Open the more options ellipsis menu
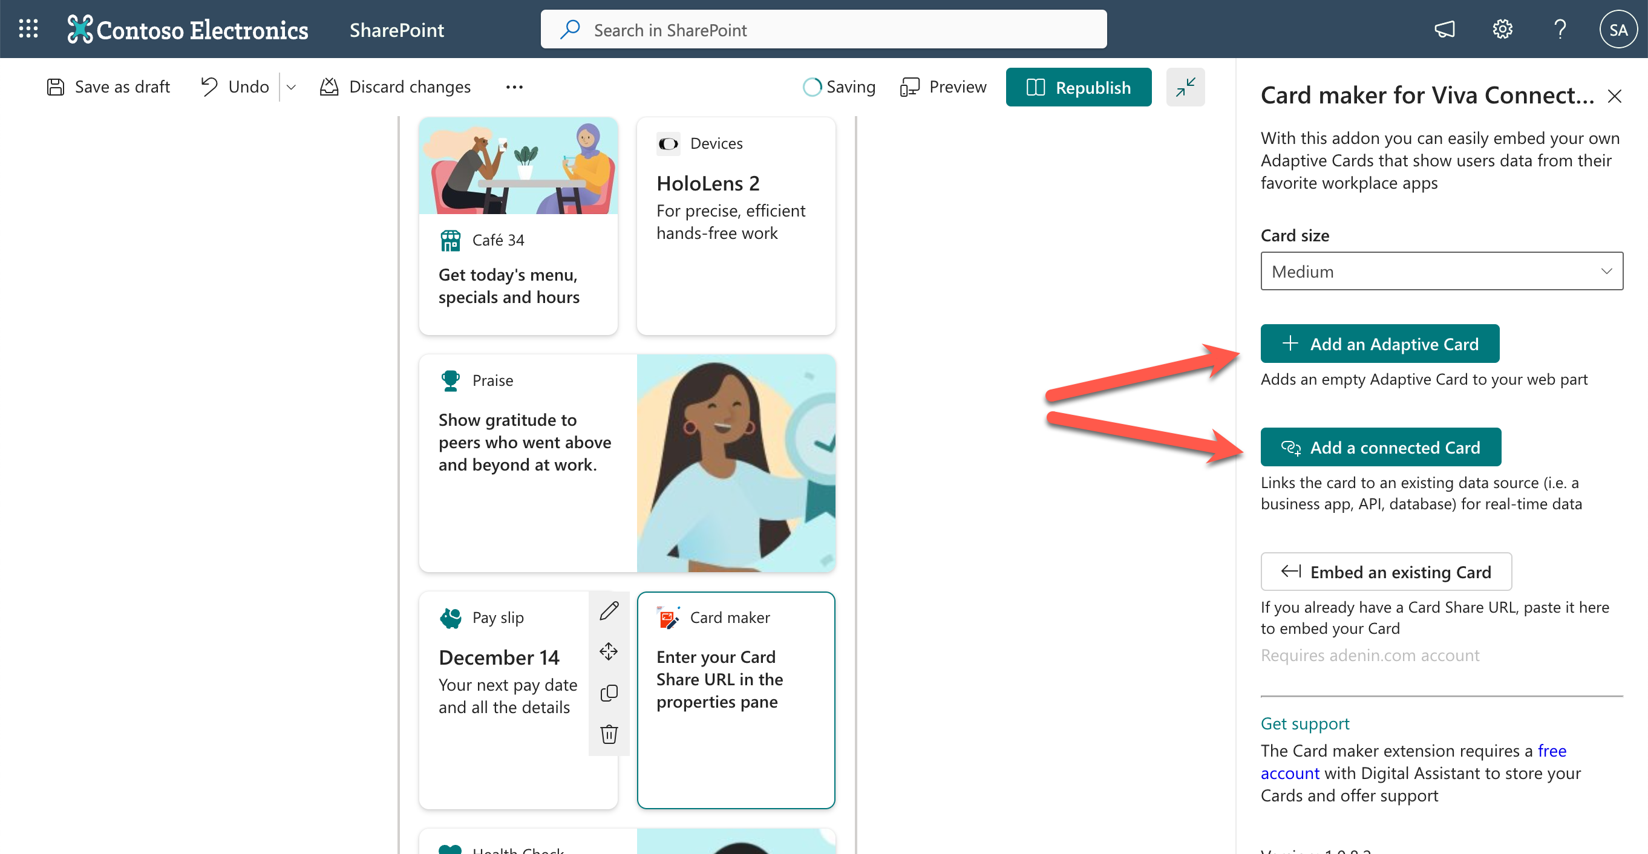This screenshot has width=1648, height=854. tap(514, 87)
